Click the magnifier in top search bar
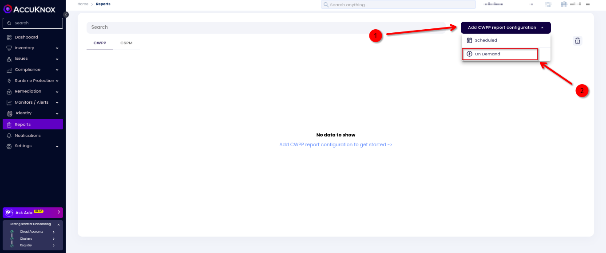This screenshot has width=606, height=253. click(326, 4)
